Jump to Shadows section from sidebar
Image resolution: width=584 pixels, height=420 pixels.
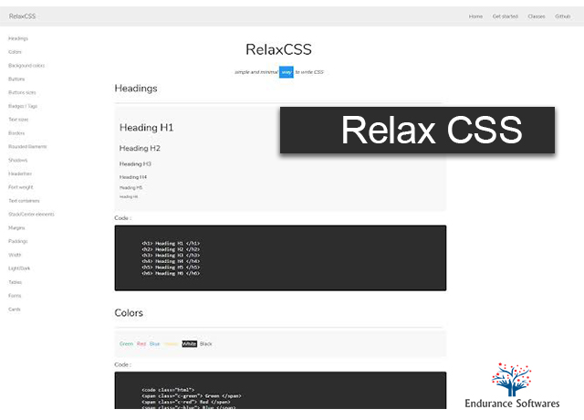coord(18,161)
